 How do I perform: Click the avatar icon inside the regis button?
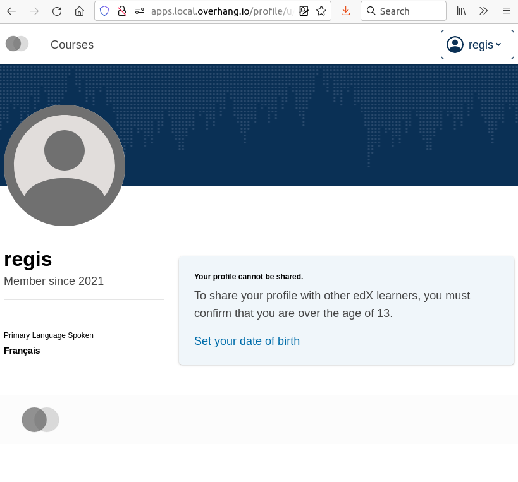pos(455,44)
